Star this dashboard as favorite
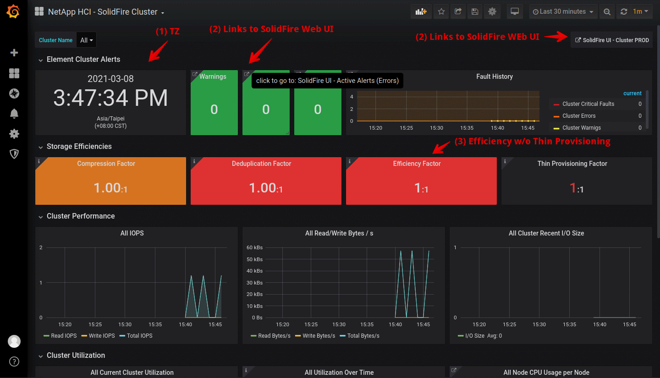 (x=441, y=11)
